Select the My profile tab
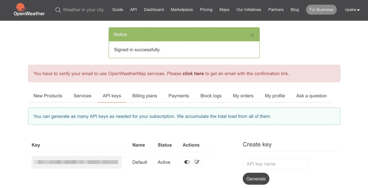 click(275, 96)
